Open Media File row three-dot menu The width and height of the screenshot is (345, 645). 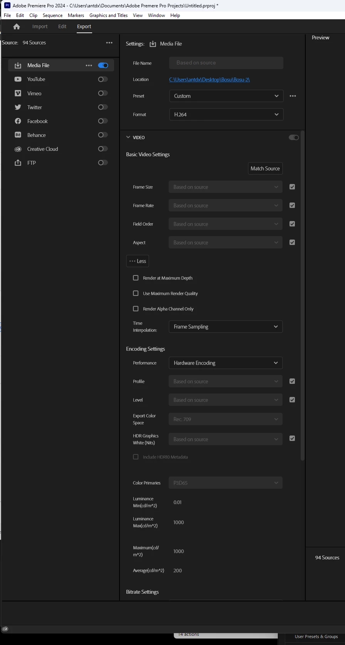89,66
